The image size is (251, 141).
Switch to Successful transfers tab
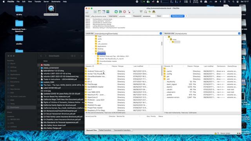pyautogui.click(x=122, y=130)
